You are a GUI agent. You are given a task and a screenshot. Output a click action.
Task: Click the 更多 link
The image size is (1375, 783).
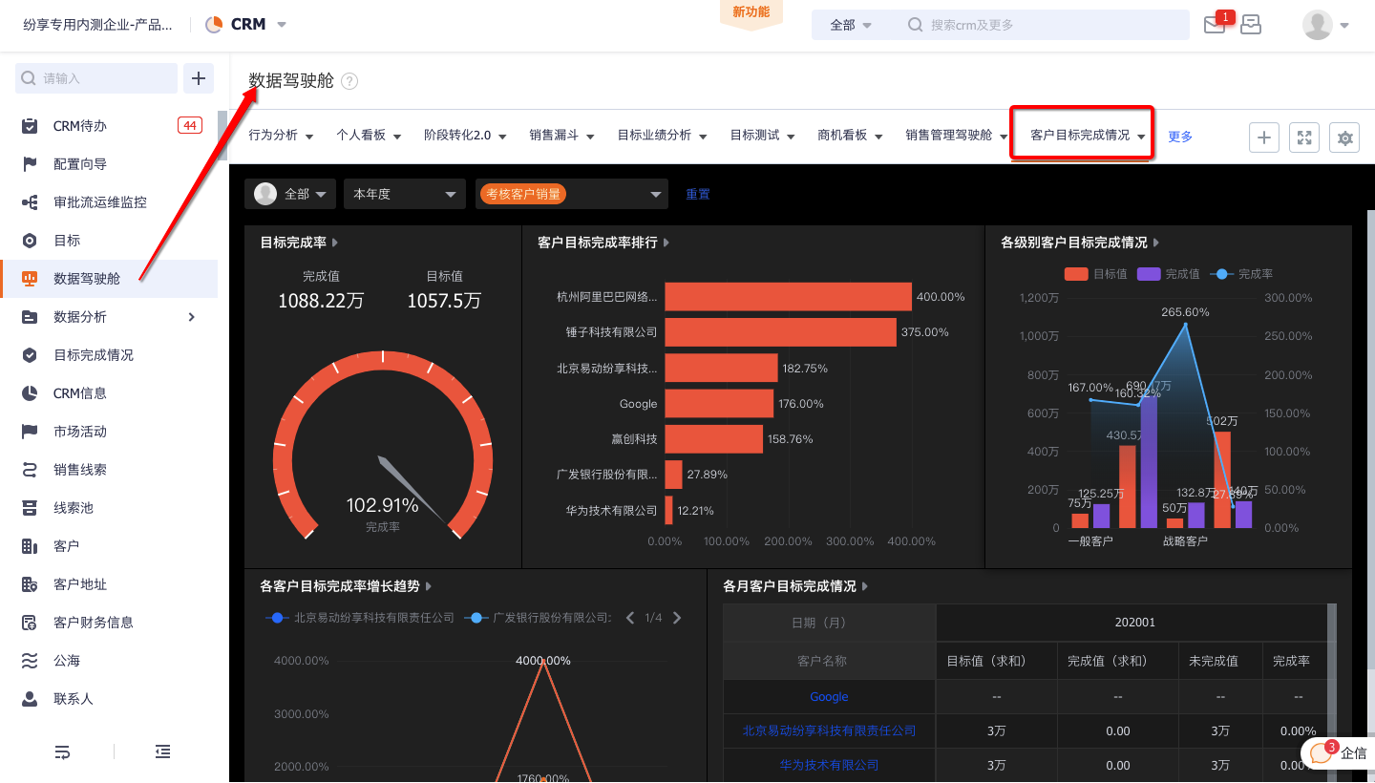[1180, 137]
